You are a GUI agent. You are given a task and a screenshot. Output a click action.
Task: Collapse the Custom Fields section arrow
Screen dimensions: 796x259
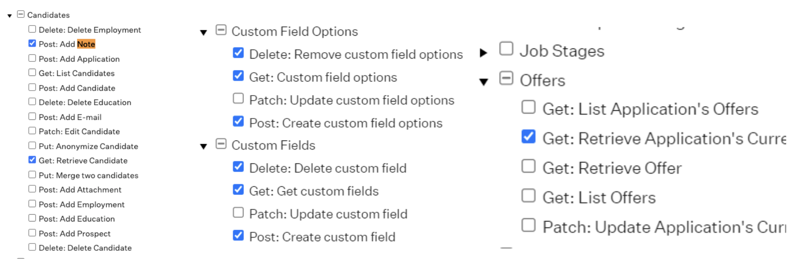(x=204, y=146)
